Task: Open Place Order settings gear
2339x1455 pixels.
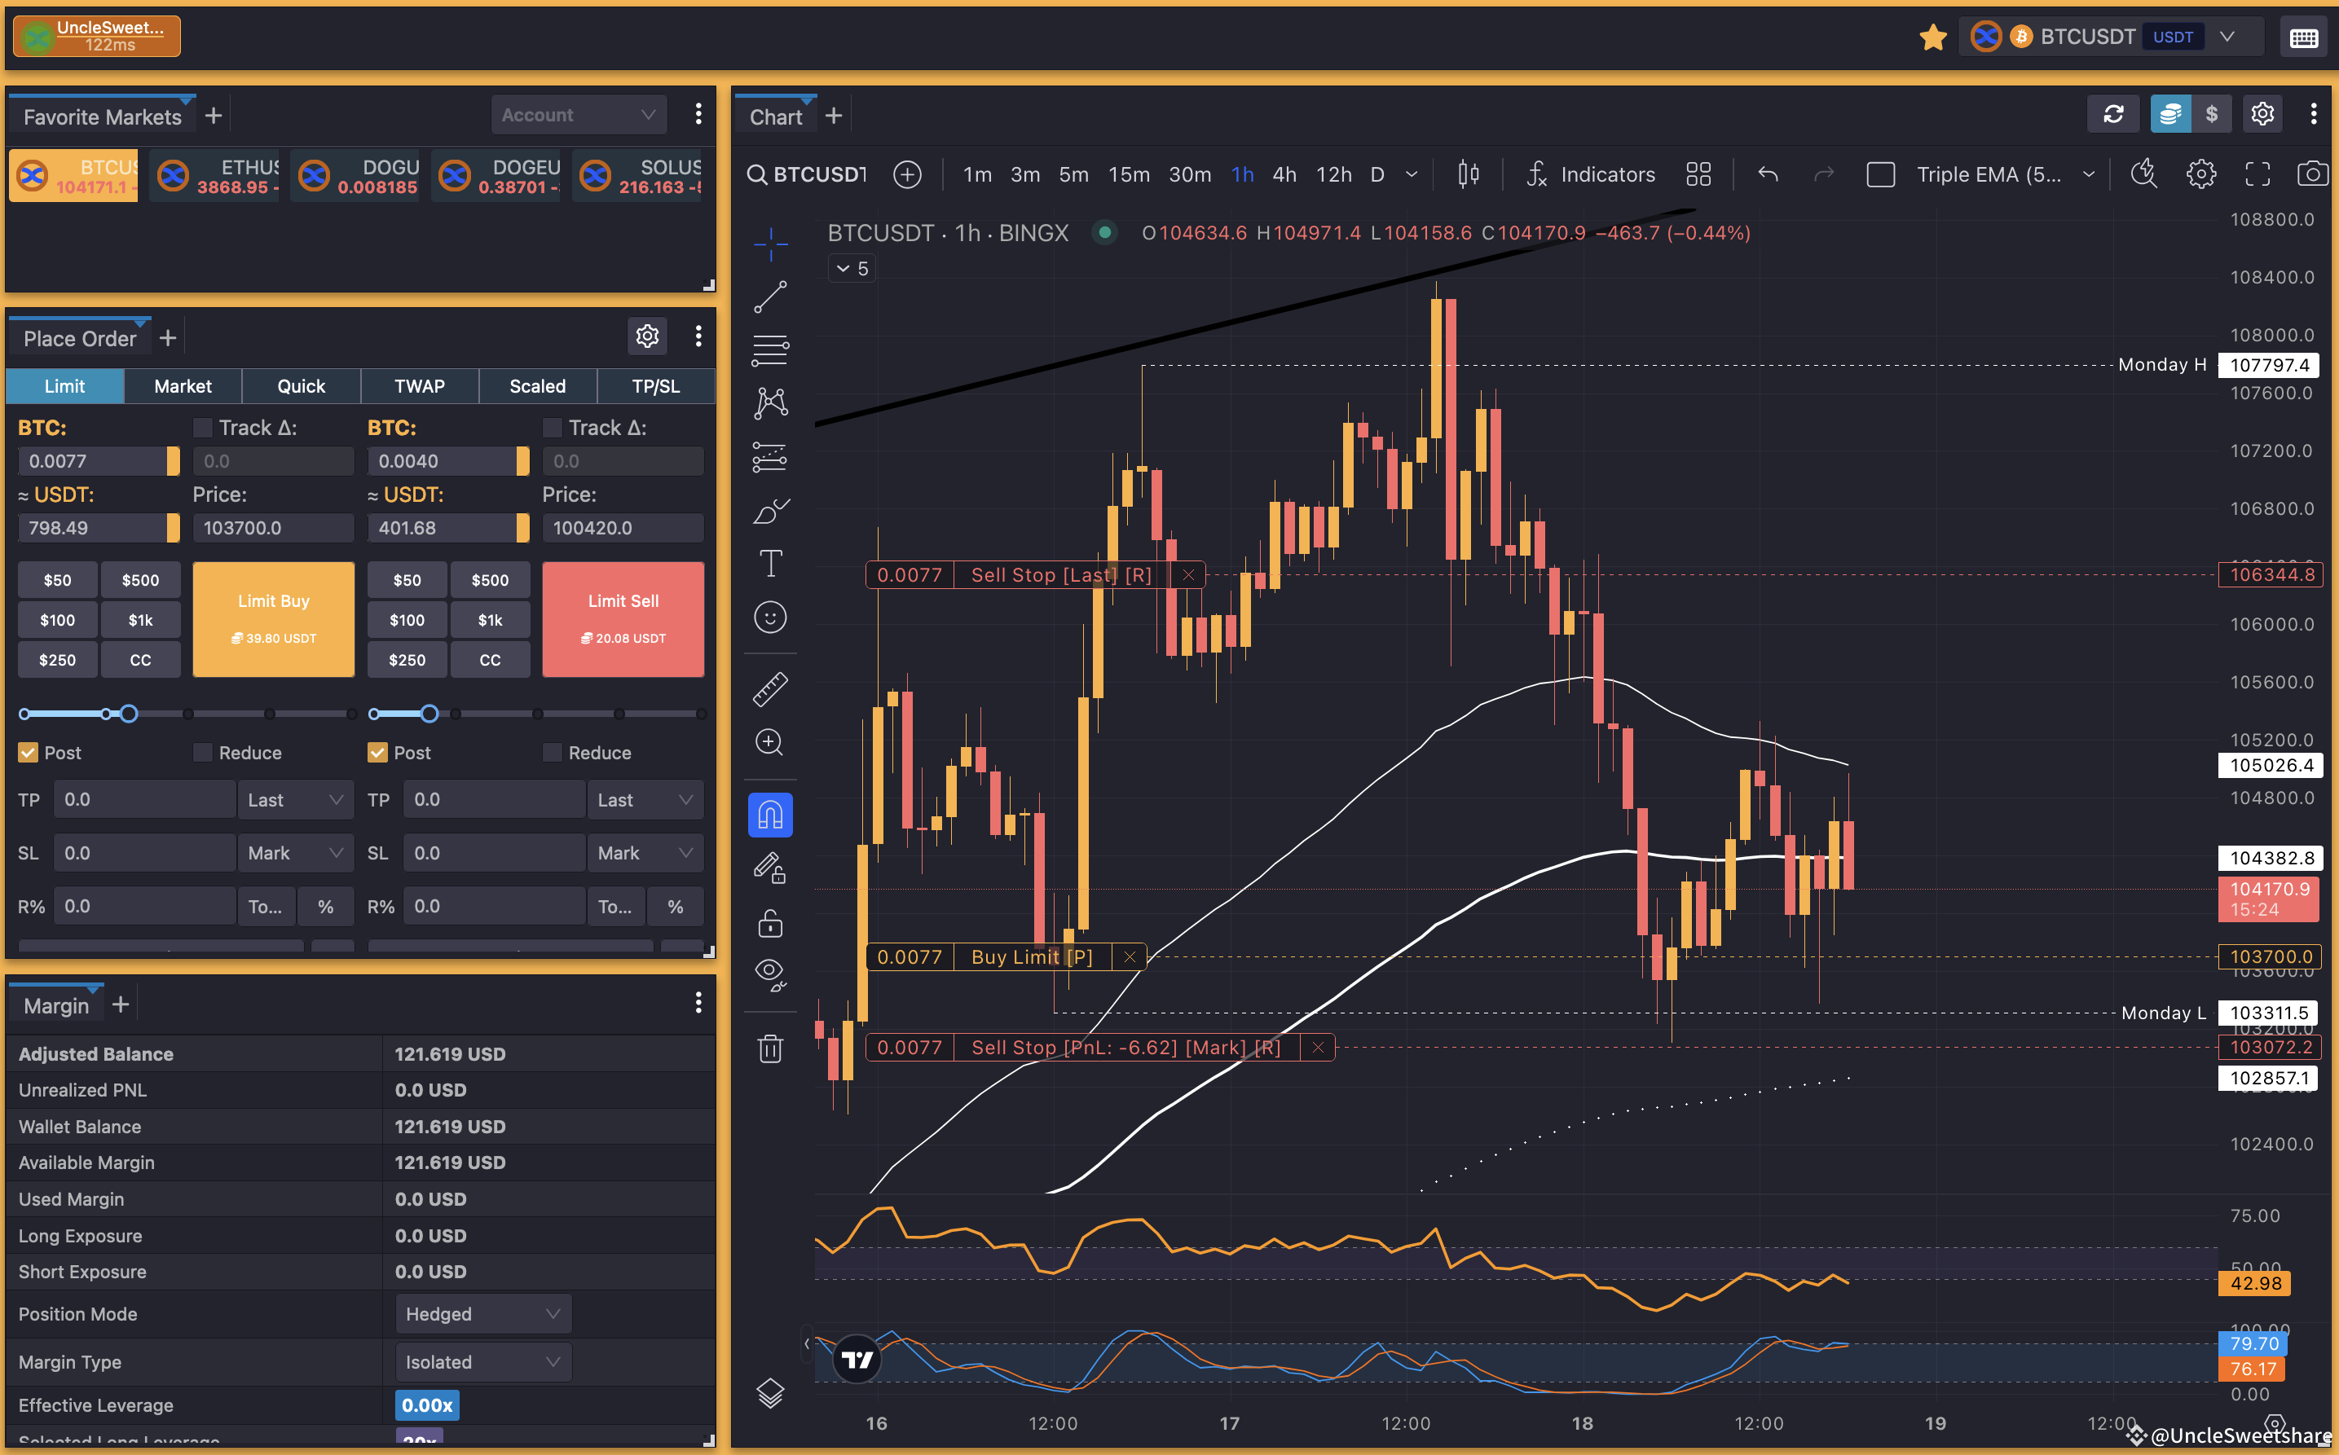Action: pos(647,336)
